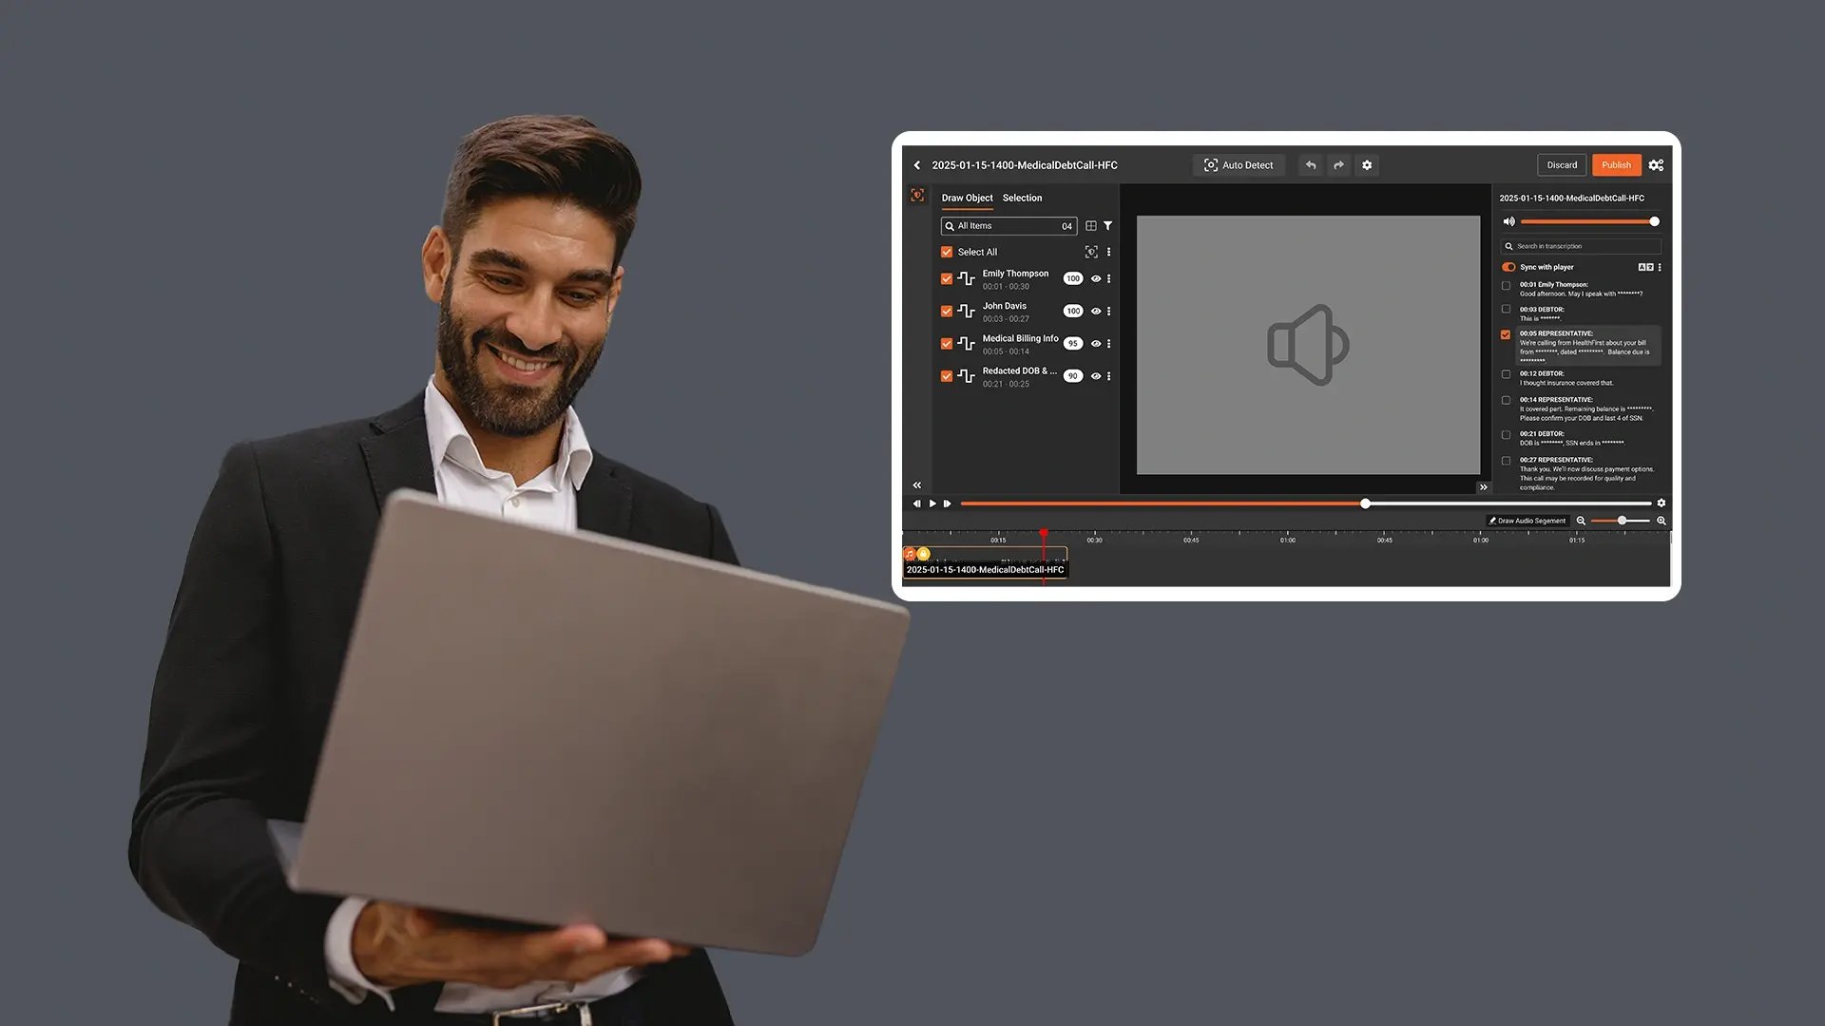Click the Auto Detect button
The width and height of the screenshot is (1825, 1026).
click(1239, 165)
